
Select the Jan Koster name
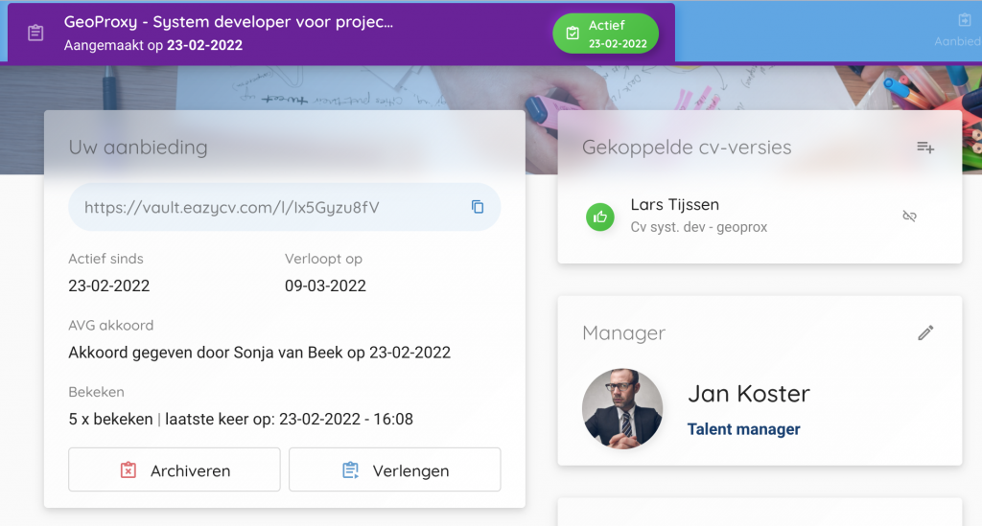tap(748, 394)
